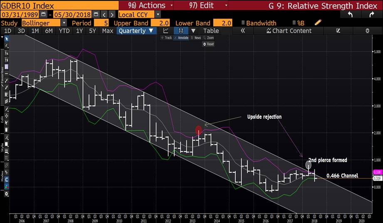383x223 pixels.
Task: Switch to line chart type icon
Action: [x=166, y=31]
